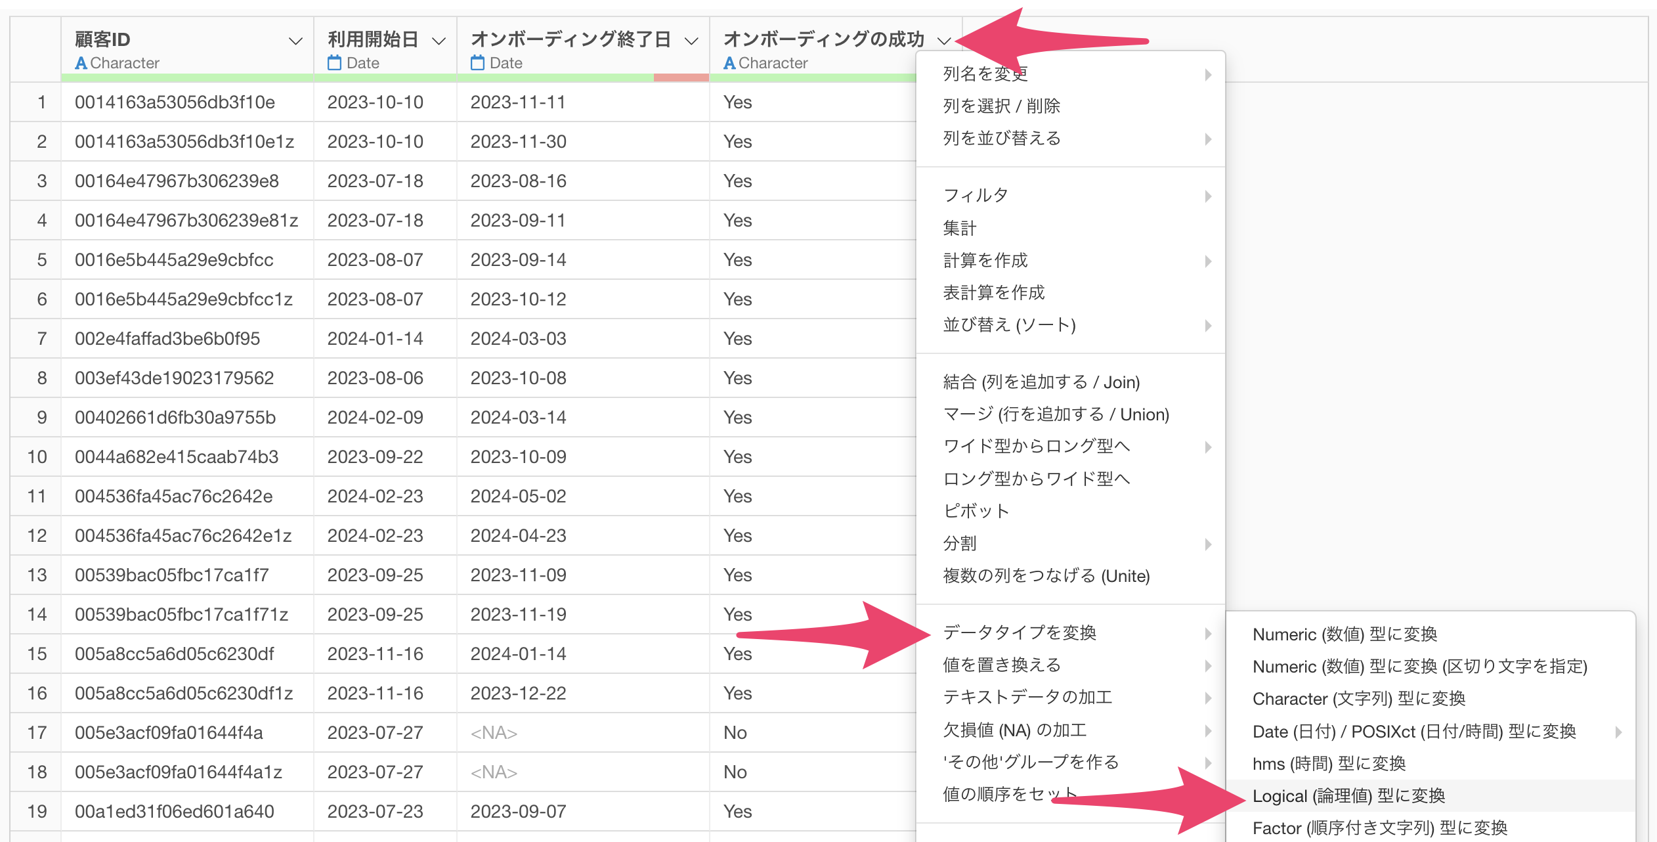Select 複数の列をつなげる (Unite)
The height and width of the screenshot is (842, 1657).
[1070, 575]
